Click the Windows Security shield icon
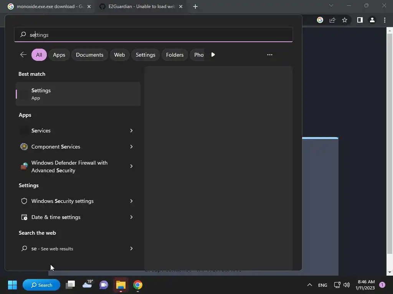The image size is (393, 294). click(x=24, y=201)
